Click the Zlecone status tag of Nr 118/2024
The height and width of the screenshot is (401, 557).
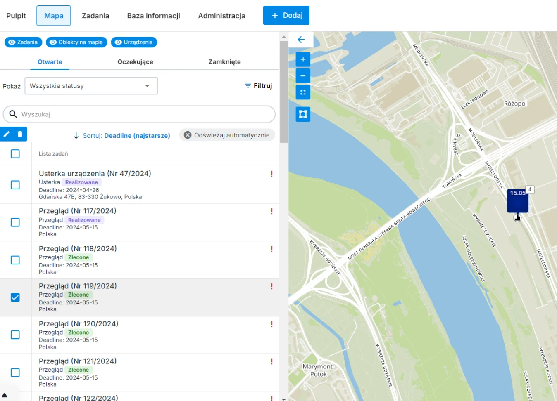click(x=79, y=257)
